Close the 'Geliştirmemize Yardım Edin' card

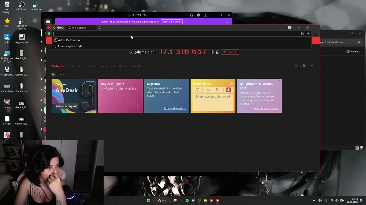coord(280,81)
